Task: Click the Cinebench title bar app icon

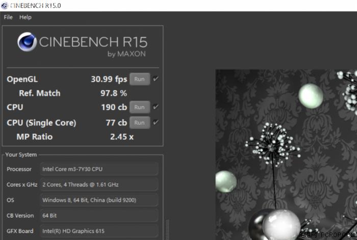Action: pos(5,6)
